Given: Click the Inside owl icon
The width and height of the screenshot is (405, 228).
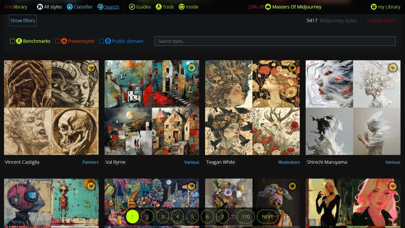Looking at the screenshot, I should (181, 7).
